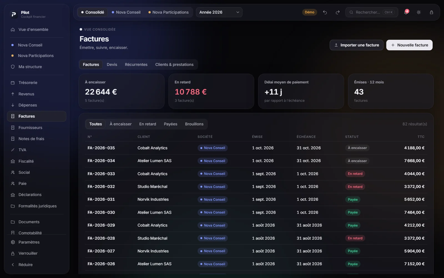This screenshot has width=444, height=278.
Task: Click En retard status of FA-2026-033
Action: (355, 174)
